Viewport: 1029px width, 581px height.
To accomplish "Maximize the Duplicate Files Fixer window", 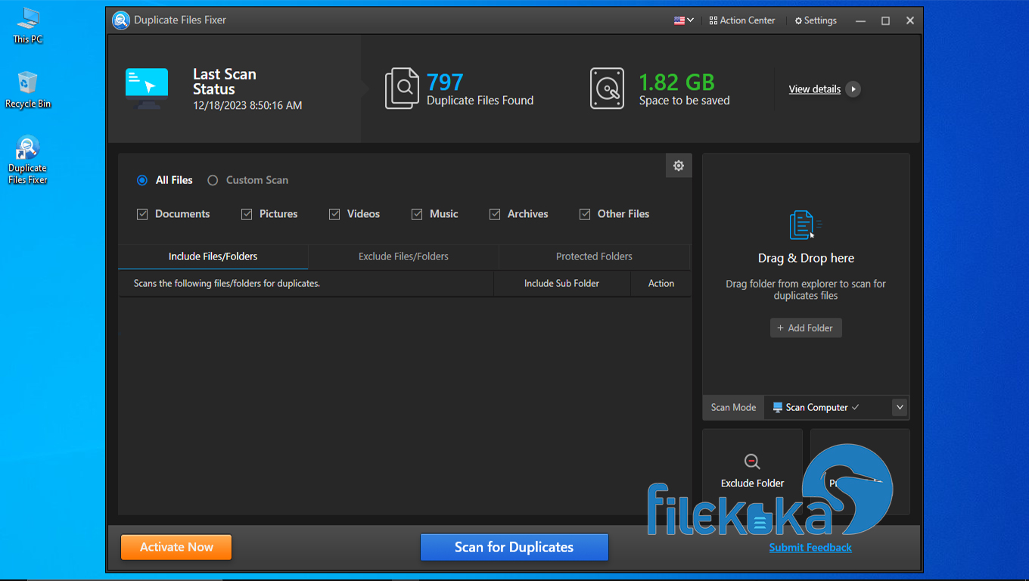I will coord(885,20).
